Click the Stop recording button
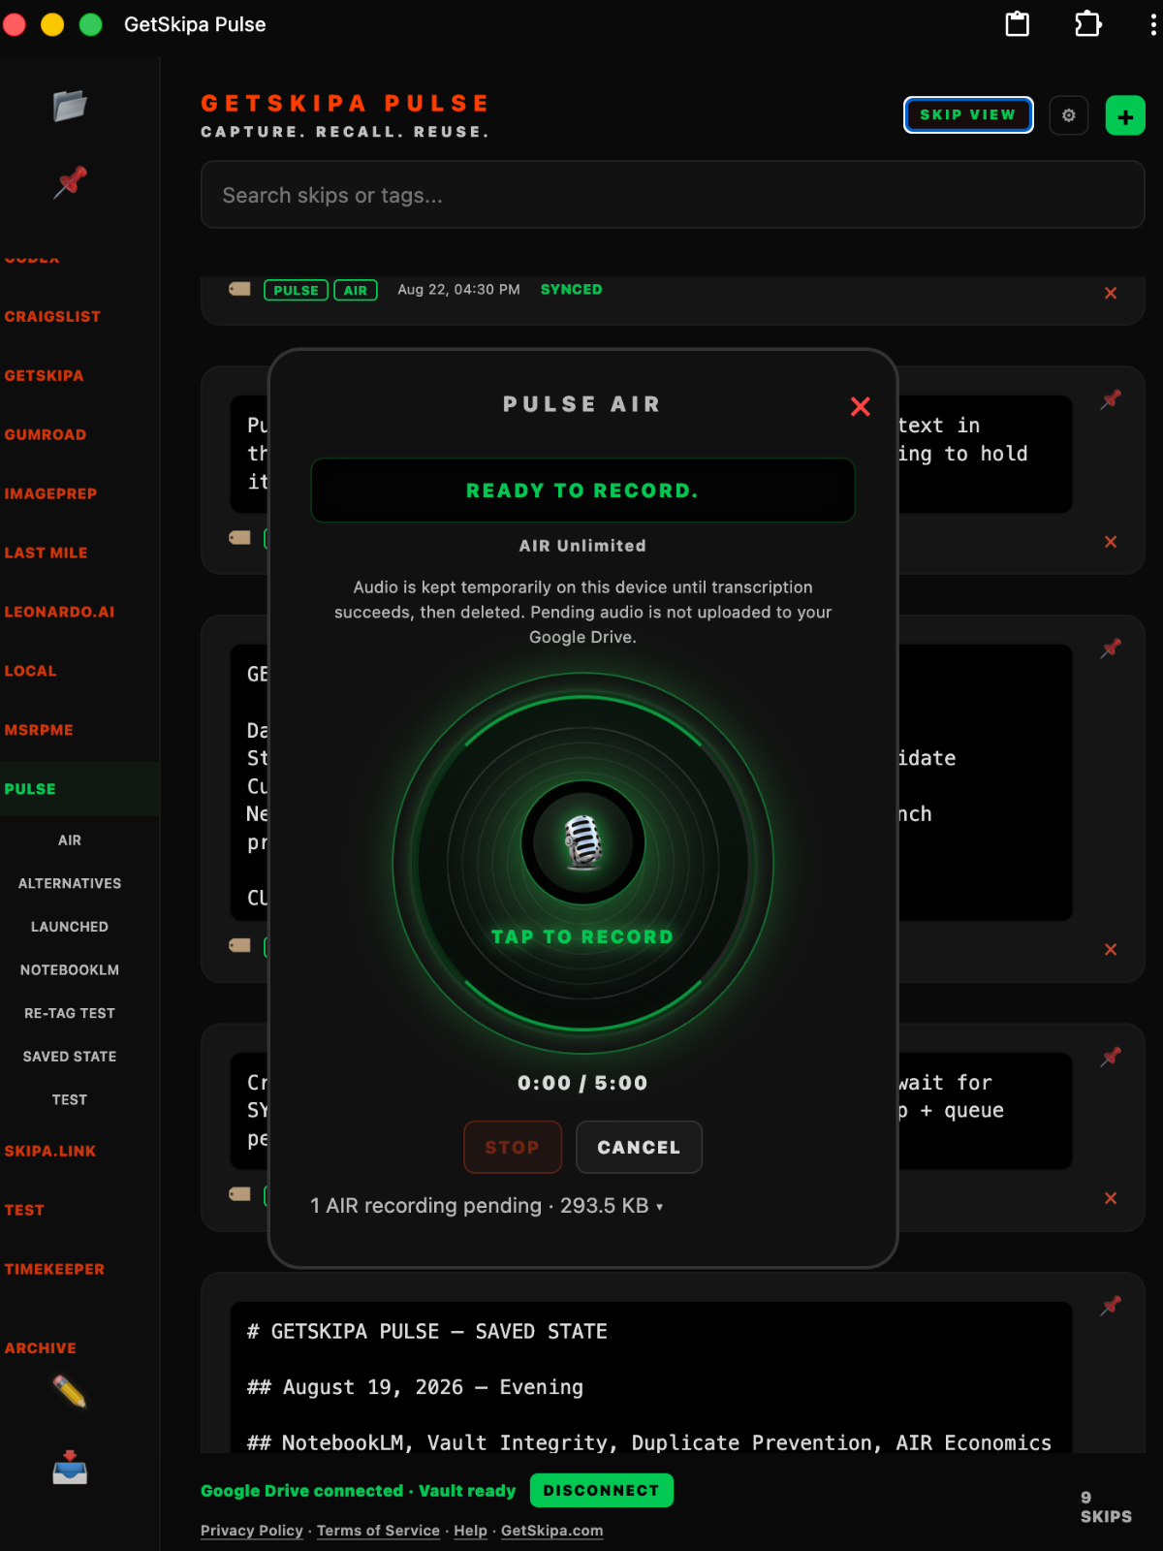1163x1551 pixels. pos(513,1148)
